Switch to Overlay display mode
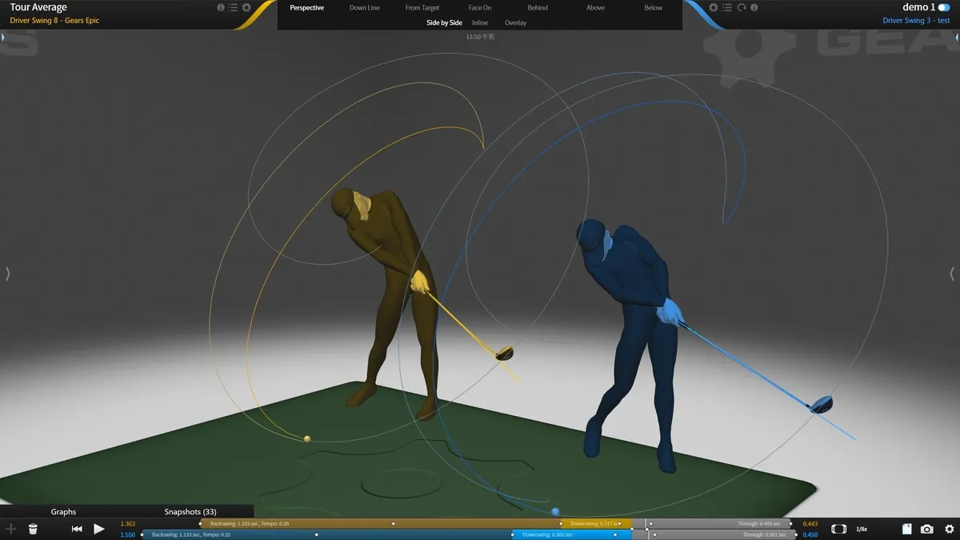This screenshot has width=960, height=540. pos(515,22)
